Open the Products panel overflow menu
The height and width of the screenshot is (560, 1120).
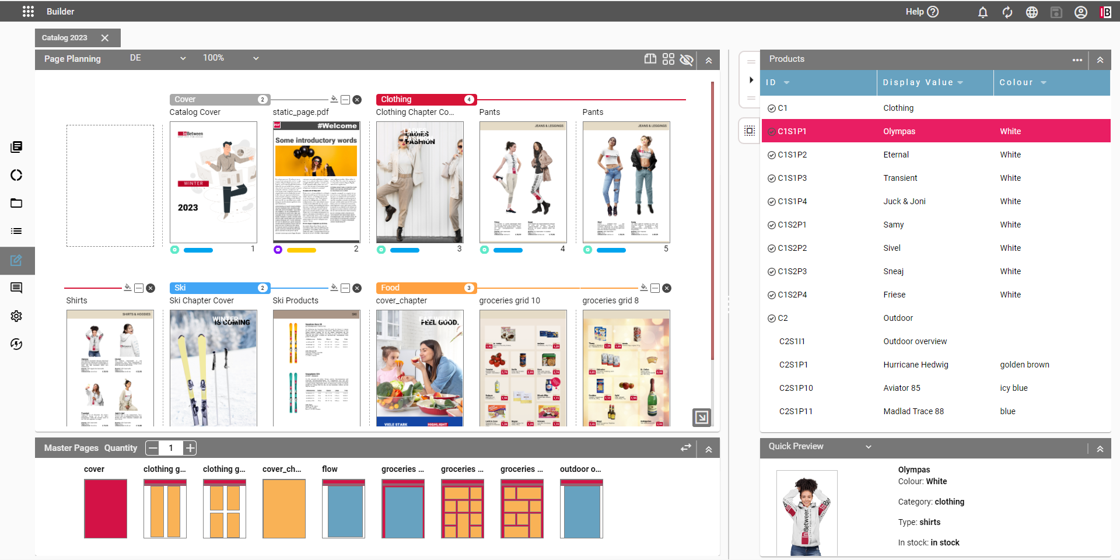coord(1077,60)
